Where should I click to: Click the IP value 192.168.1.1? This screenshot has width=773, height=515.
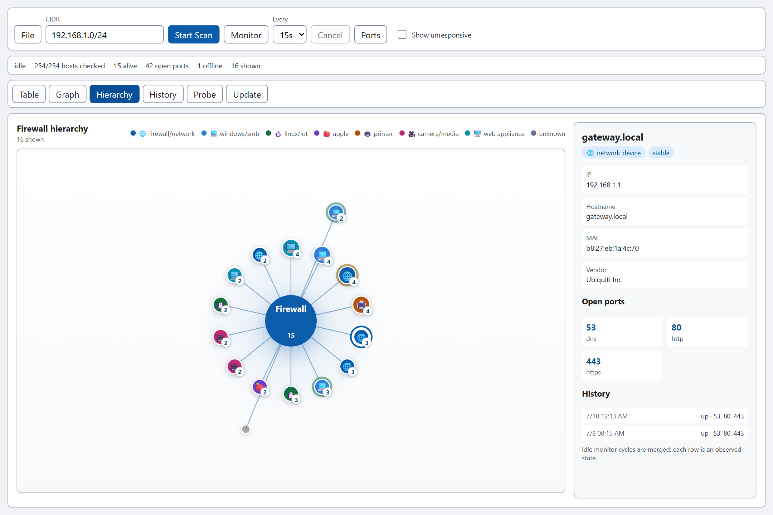coord(603,185)
